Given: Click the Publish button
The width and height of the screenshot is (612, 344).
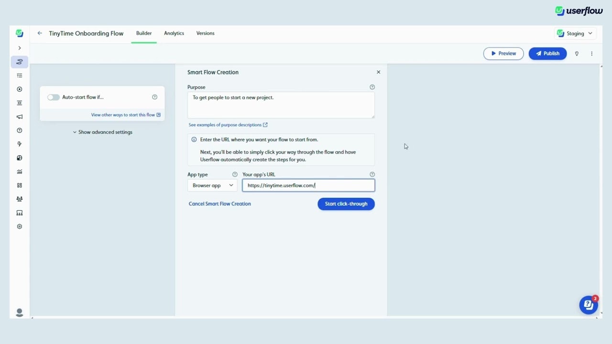Looking at the screenshot, I should coord(547,54).
